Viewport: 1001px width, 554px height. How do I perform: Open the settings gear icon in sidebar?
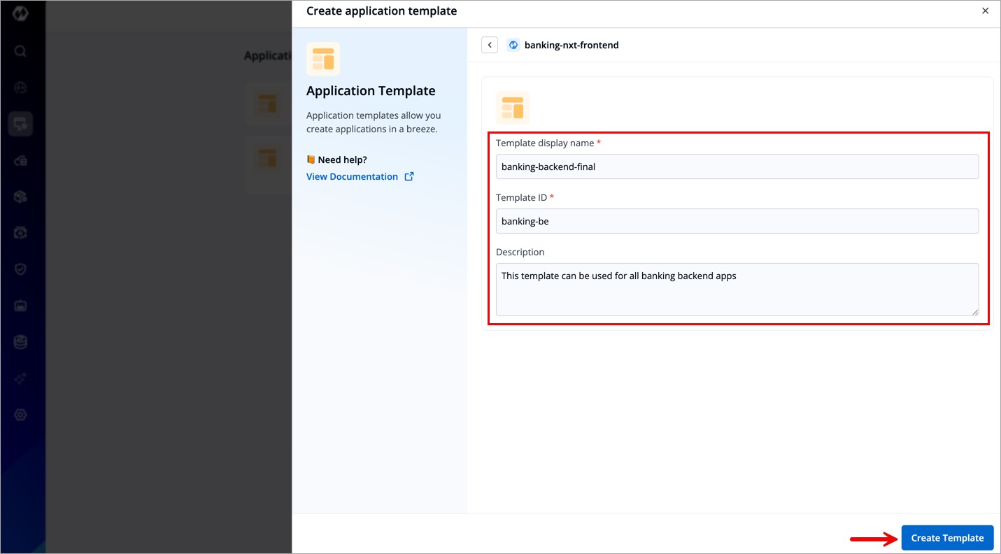coord(20,415)
